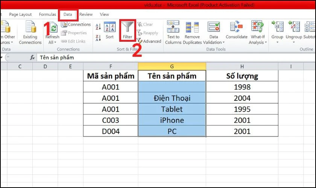Expand From Other Sources dropdown arrow
Image resolution: width=316 pixels, height=188 pixels.
tap(12, 42)
